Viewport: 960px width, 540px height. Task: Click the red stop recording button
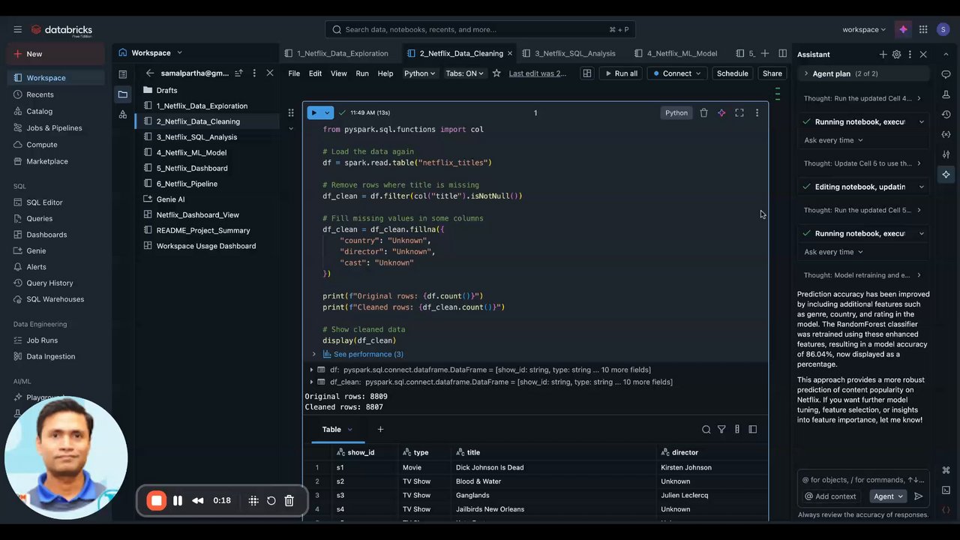[156, 501]
